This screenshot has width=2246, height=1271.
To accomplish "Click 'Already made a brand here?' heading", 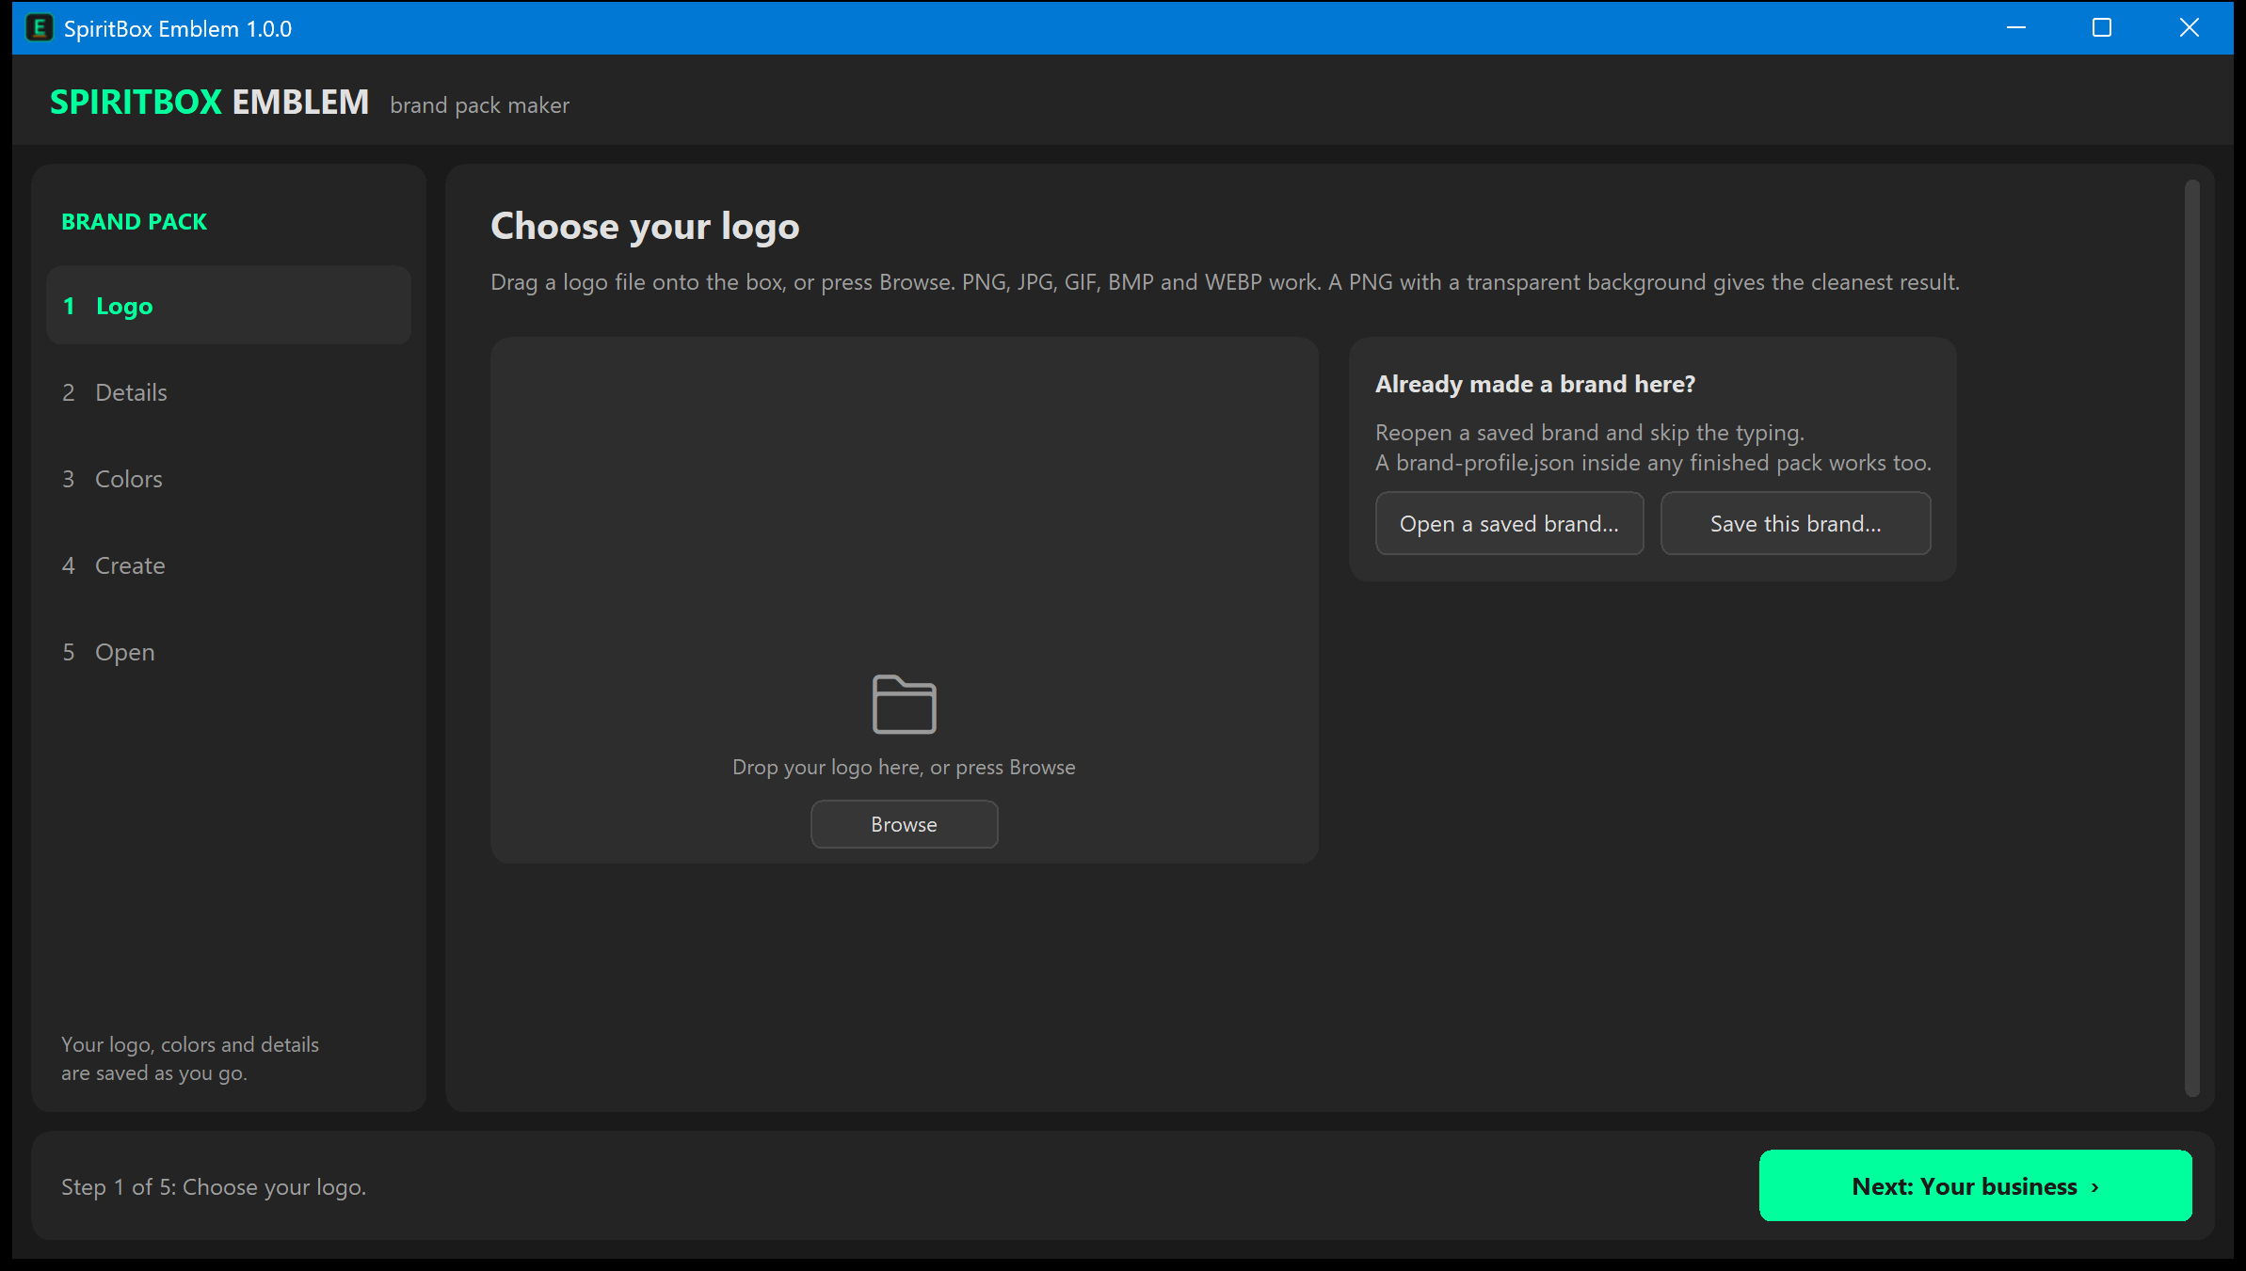I will [x=1535, y=384].
